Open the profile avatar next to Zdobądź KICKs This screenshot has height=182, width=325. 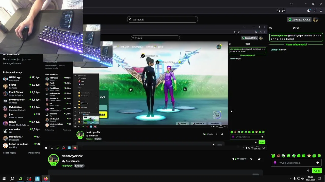coord(315,19)
